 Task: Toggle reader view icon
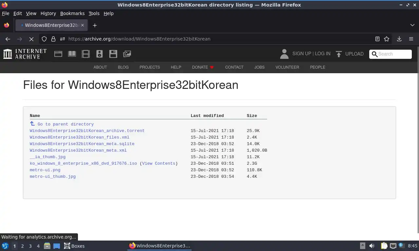tap(377, 39)
